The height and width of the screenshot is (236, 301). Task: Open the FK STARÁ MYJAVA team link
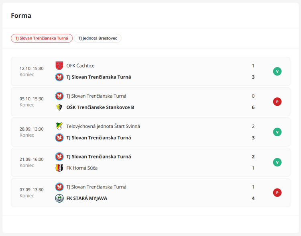[x=87, y=198]
